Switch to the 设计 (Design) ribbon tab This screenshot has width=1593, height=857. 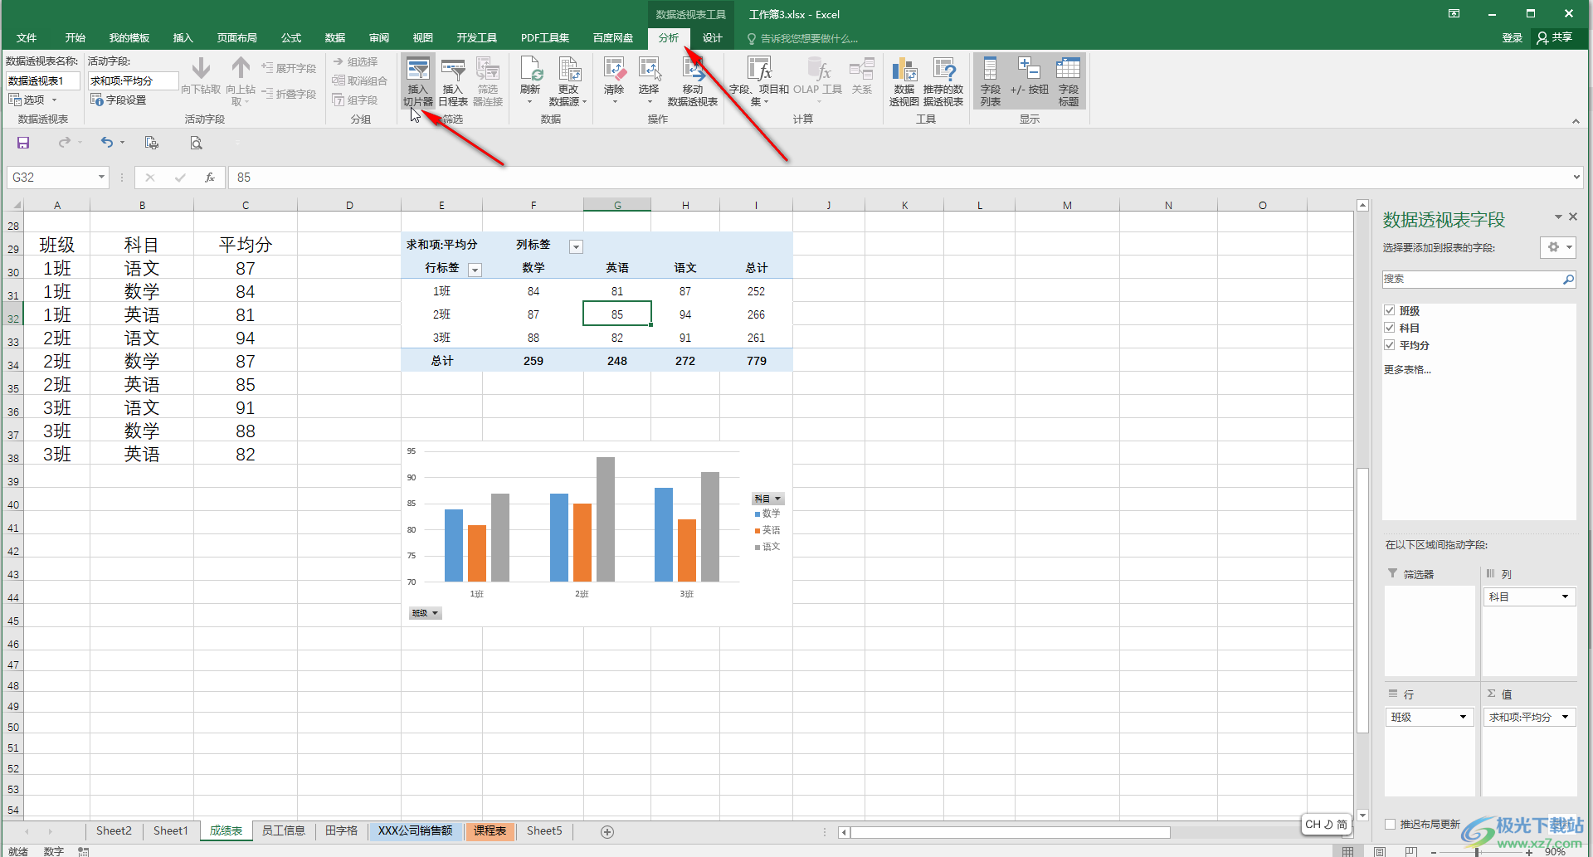tap(713, 38)
